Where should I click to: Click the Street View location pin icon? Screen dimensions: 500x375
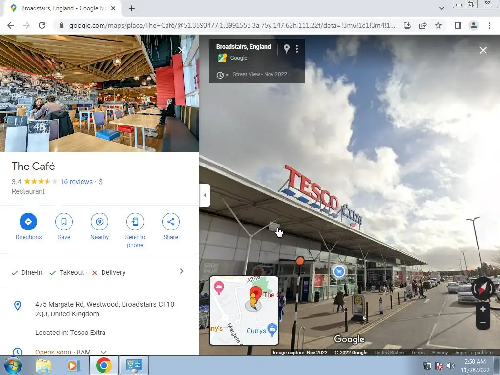pyautogui.click(x=286, y=49)
